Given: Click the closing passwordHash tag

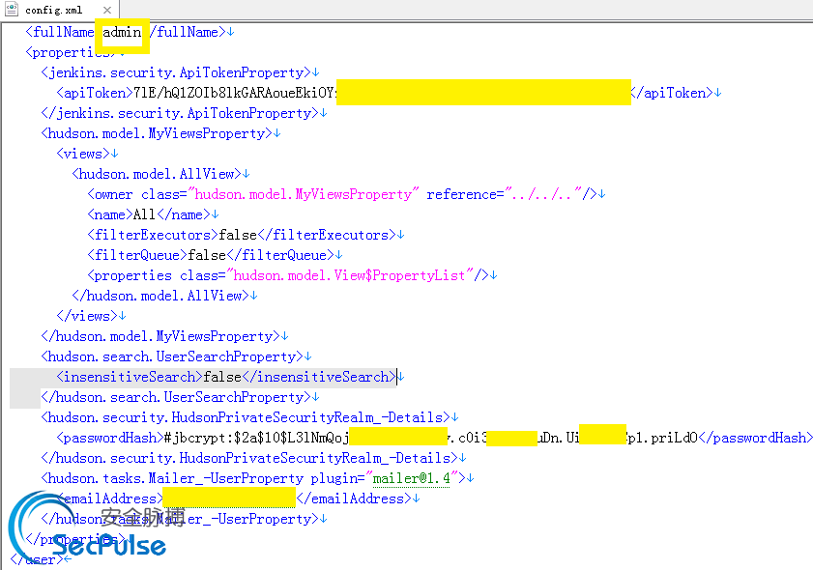Looking at the screenshot, I should click(x=753, y=438).
